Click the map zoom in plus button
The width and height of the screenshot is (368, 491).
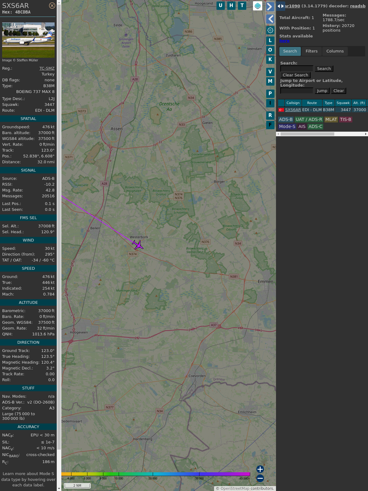(x=260, y=469)
